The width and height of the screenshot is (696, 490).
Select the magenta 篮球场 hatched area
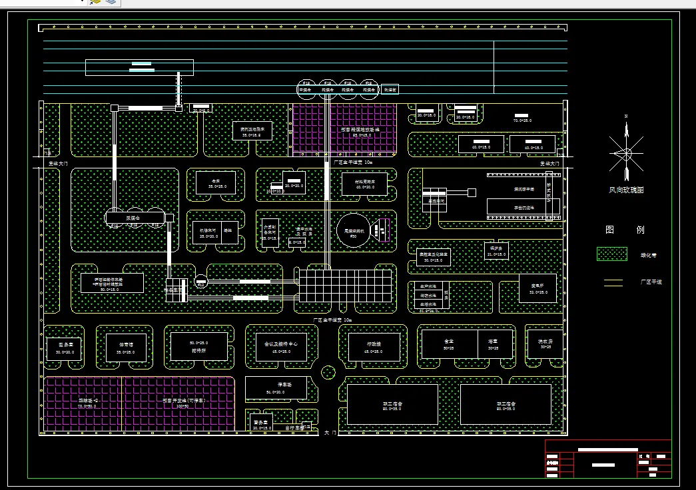pyautogui.click(x=83, y=404)
